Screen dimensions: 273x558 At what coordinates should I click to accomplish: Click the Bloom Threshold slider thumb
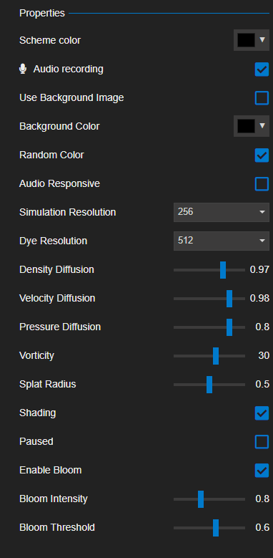(216, 528)
